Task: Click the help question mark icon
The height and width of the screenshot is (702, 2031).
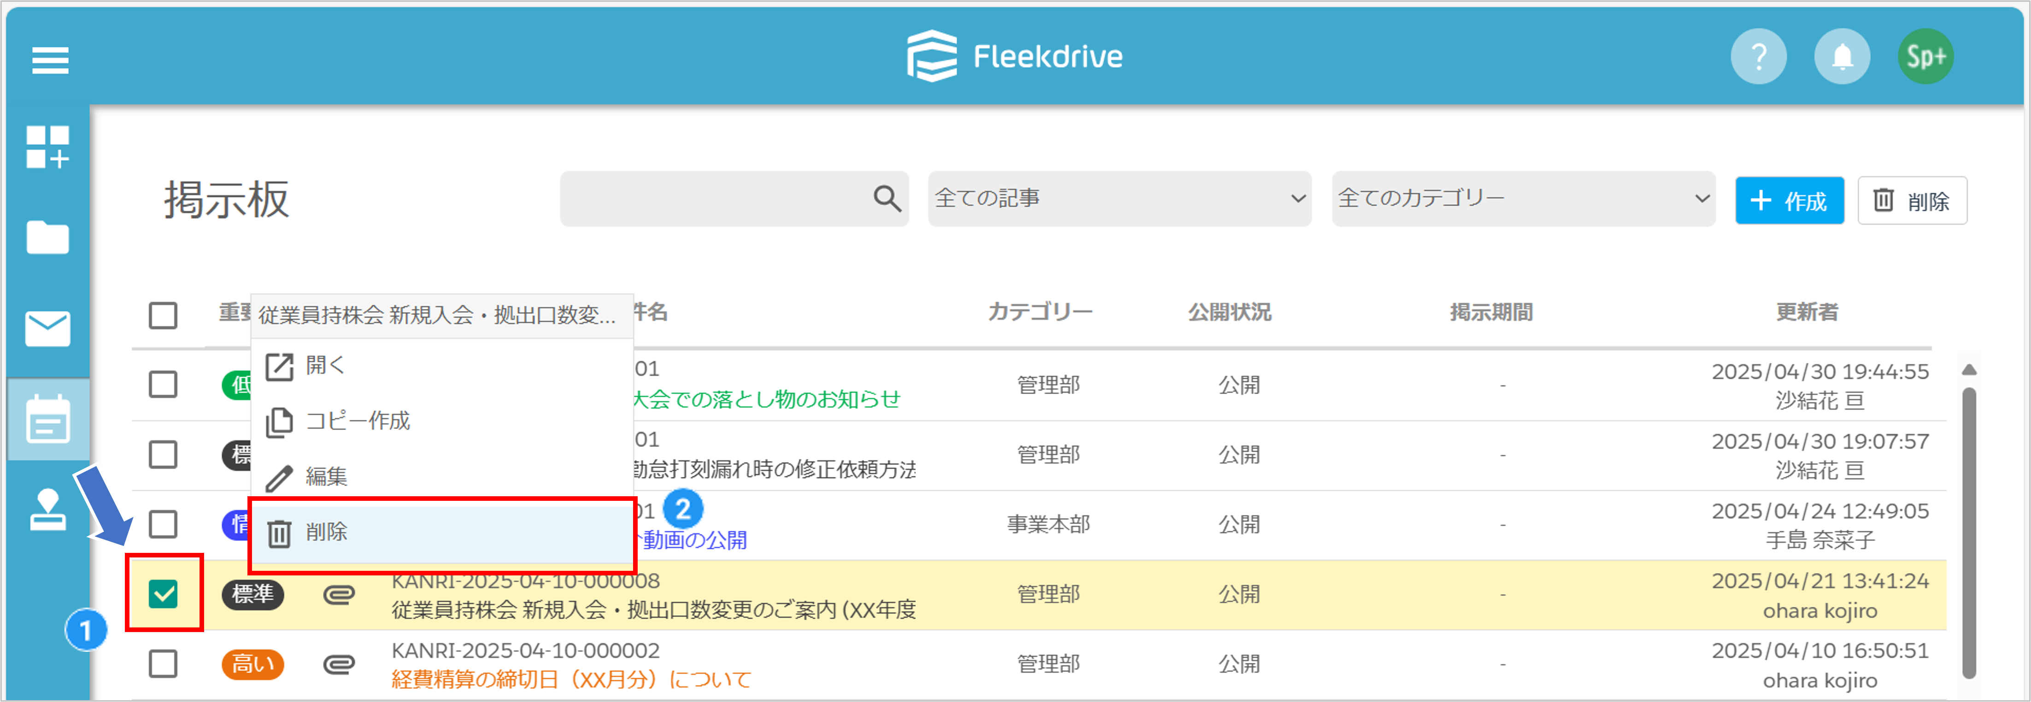Action: (x=1758, y=57)
